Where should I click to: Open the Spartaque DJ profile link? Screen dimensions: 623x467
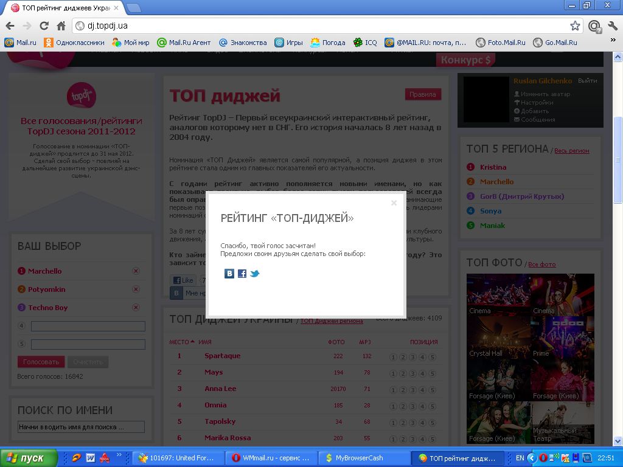point(222,356)
